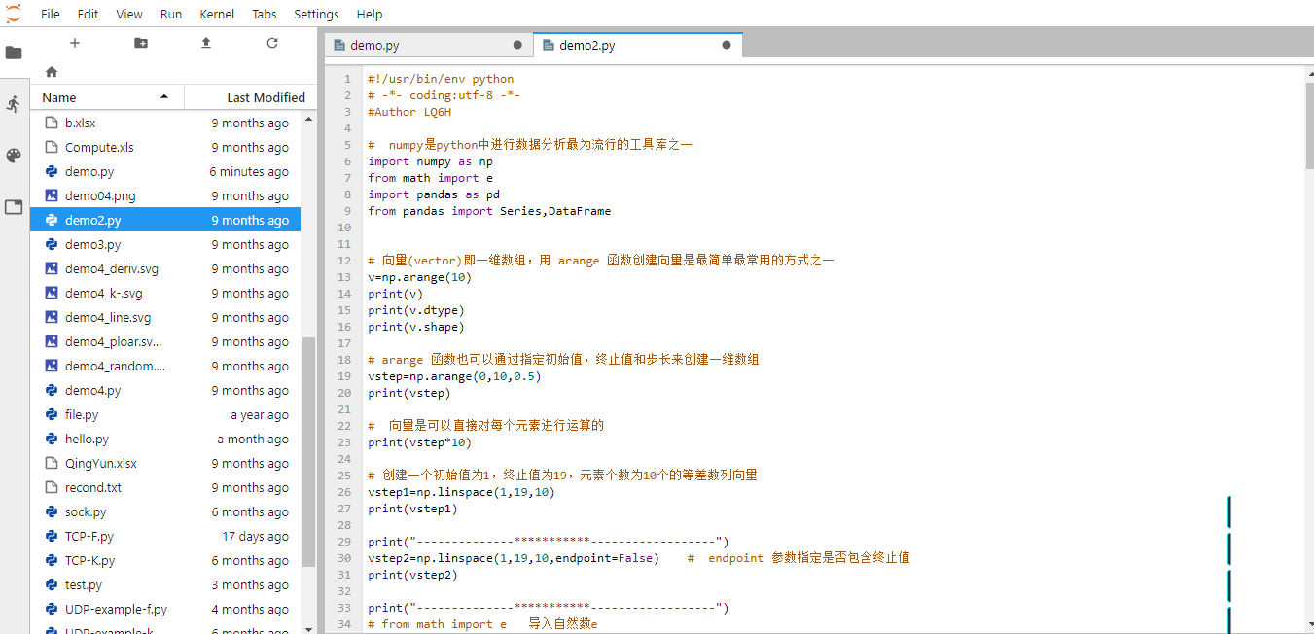Go to the home directory icon

52,72
